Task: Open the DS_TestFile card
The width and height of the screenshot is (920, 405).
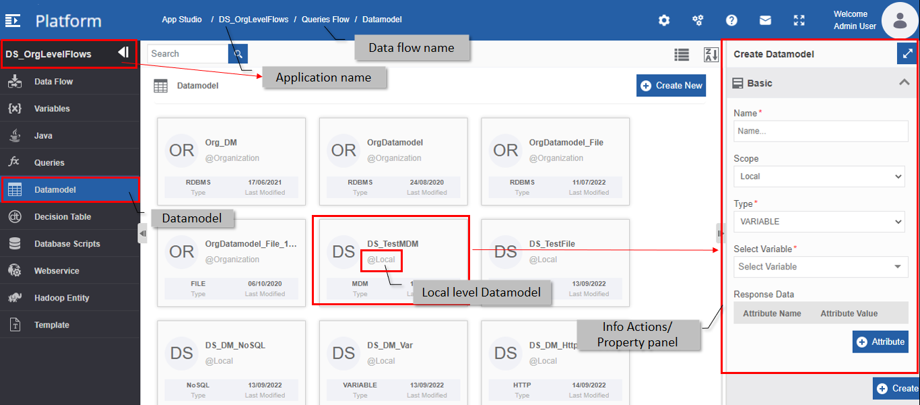Action: [555, 263]
